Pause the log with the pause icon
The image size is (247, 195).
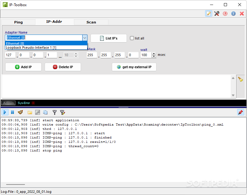coord(12,112)
